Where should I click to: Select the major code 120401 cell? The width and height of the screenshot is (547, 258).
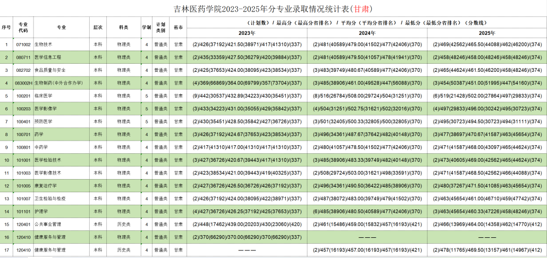[23, 224]
